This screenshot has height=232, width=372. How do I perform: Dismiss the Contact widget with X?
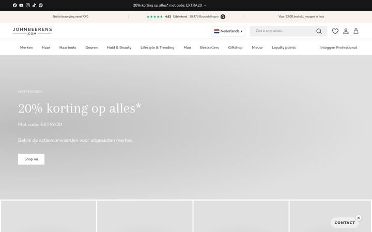click(359, 218)
